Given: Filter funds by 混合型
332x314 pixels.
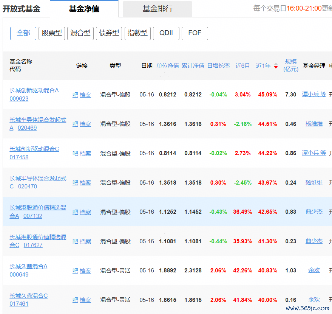Looking at the screenshot, I should (80, 33).
